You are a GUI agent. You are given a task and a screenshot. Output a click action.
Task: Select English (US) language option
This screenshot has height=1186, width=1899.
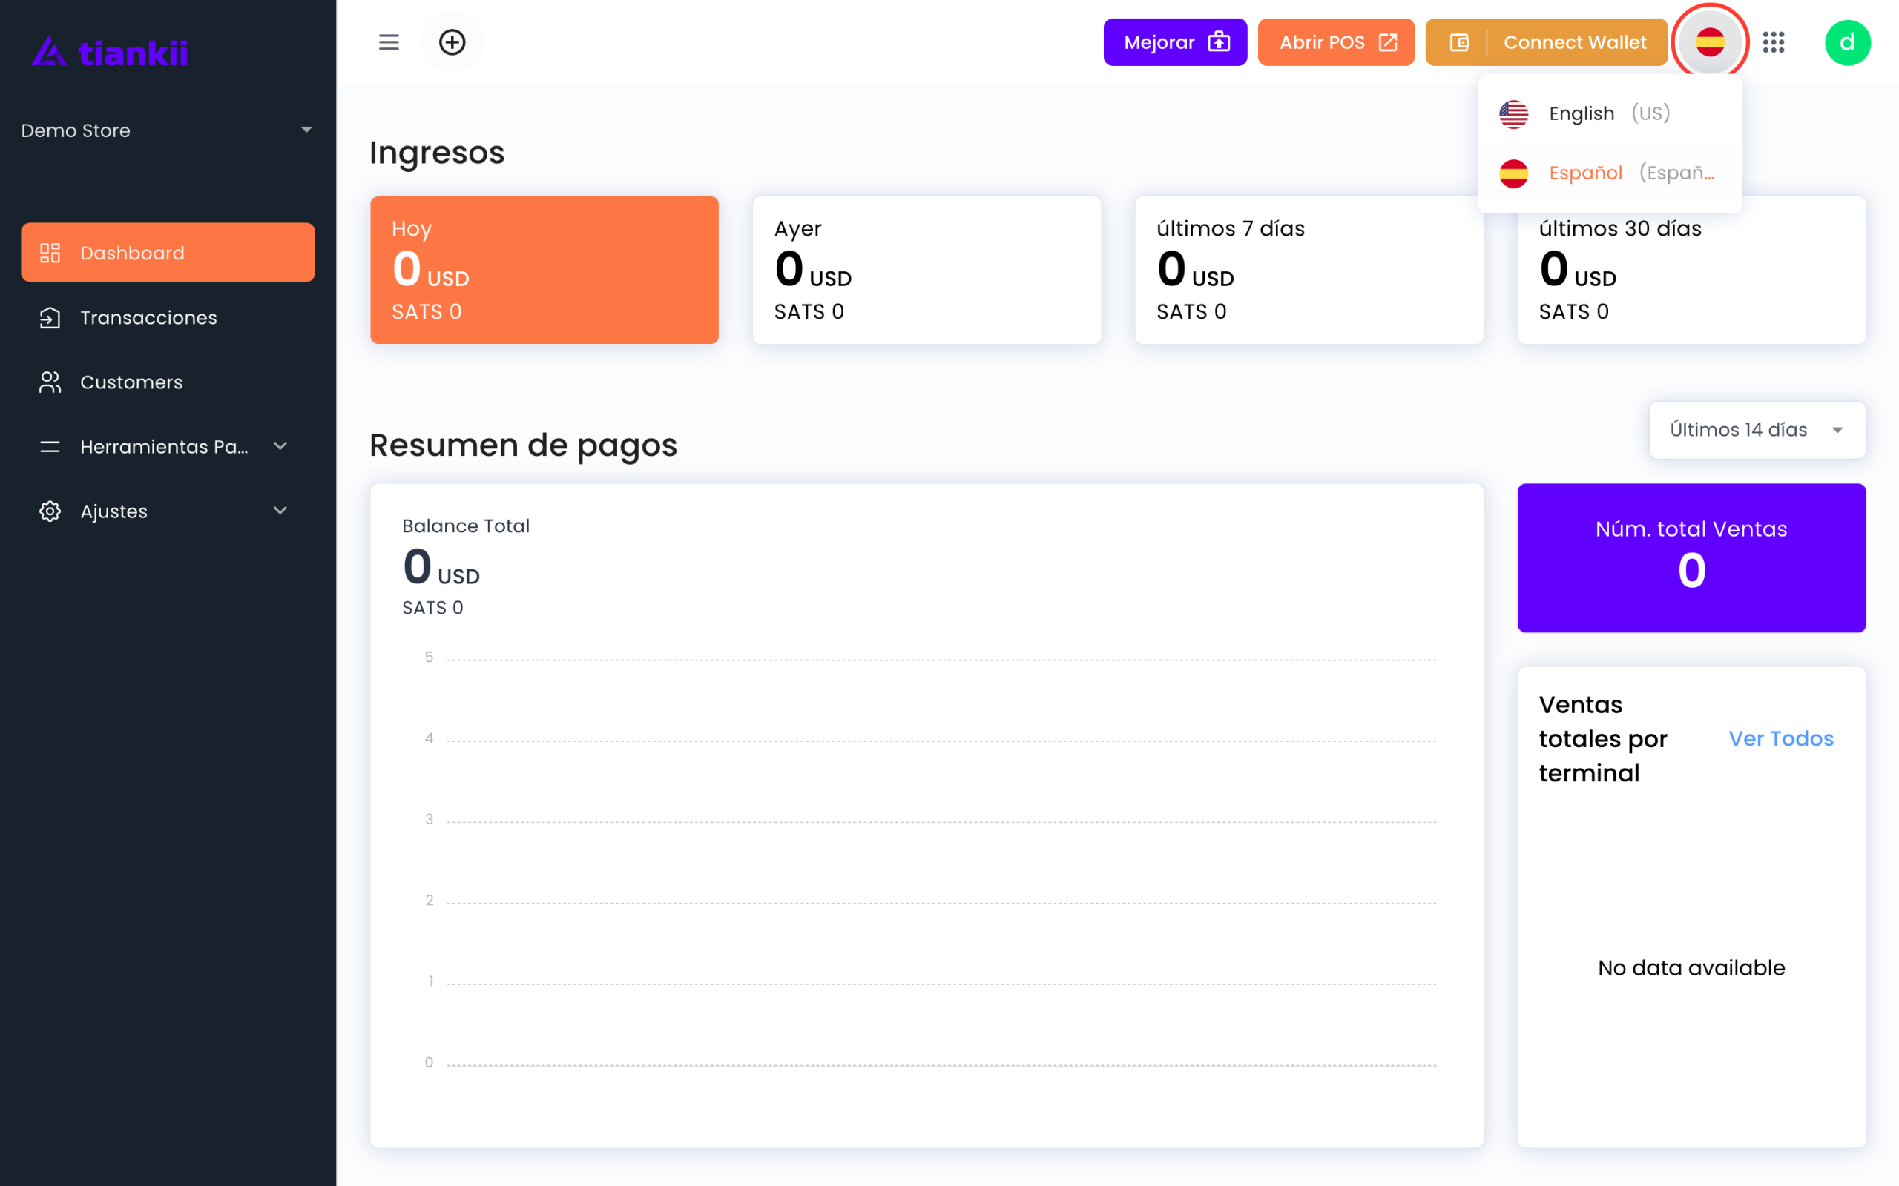tap(1610, 113)
